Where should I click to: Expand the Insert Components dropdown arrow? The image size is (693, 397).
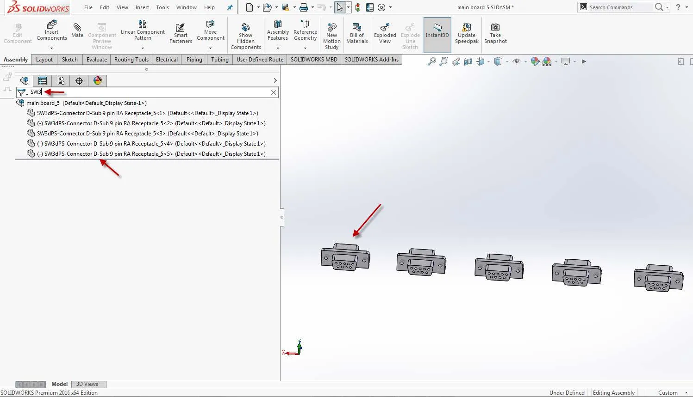[52, 48]
